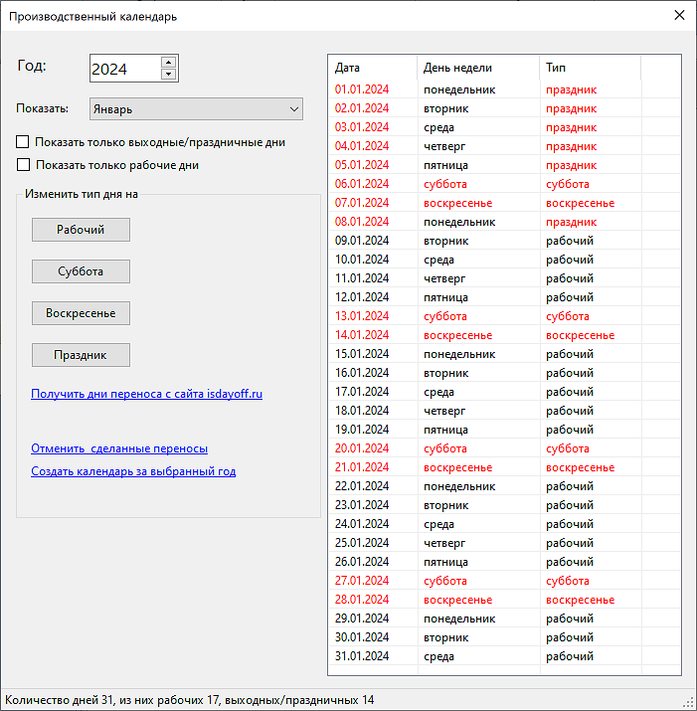Select the row for 01.01.2024

point(504,89)
